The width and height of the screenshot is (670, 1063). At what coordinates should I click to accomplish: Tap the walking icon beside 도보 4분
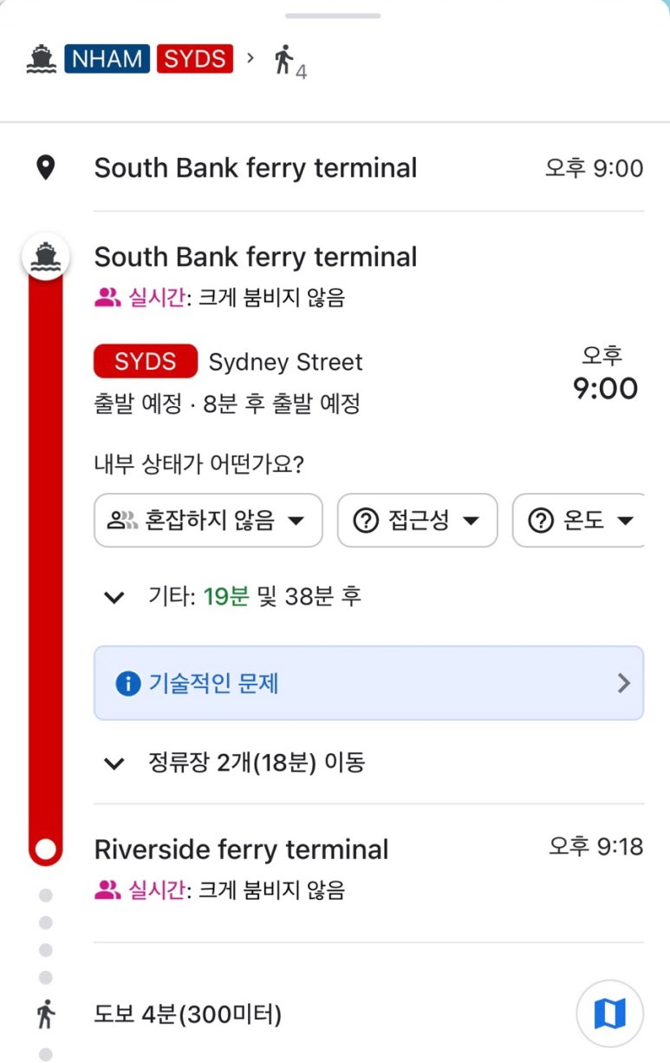[x=45, y=1014]
